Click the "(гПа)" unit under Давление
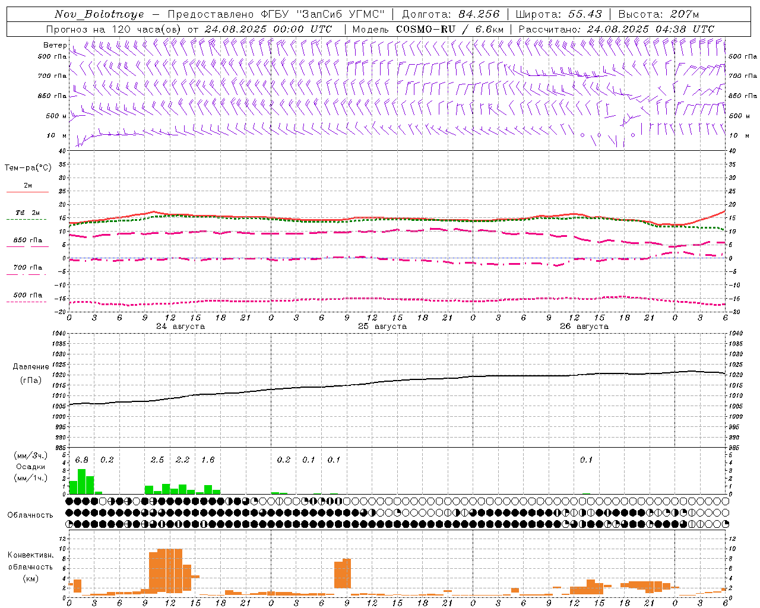Image resolution: width=760 pixels, height=608 pixels. point(31,381)
